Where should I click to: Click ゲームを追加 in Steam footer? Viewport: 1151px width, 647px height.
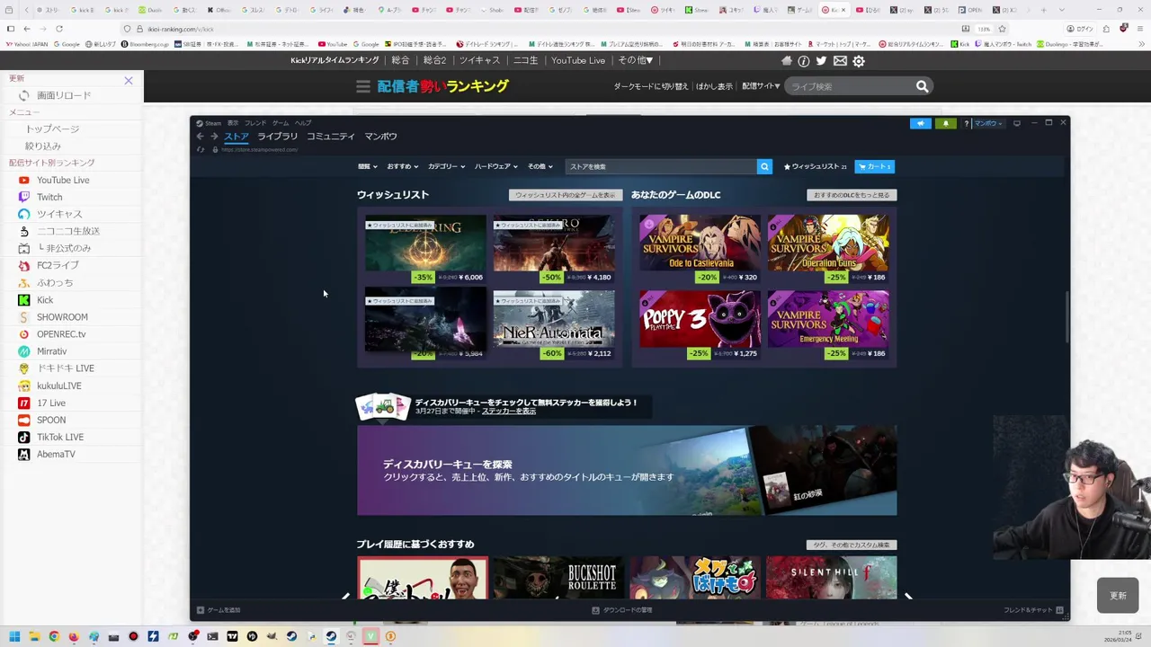tap(219, 610)
